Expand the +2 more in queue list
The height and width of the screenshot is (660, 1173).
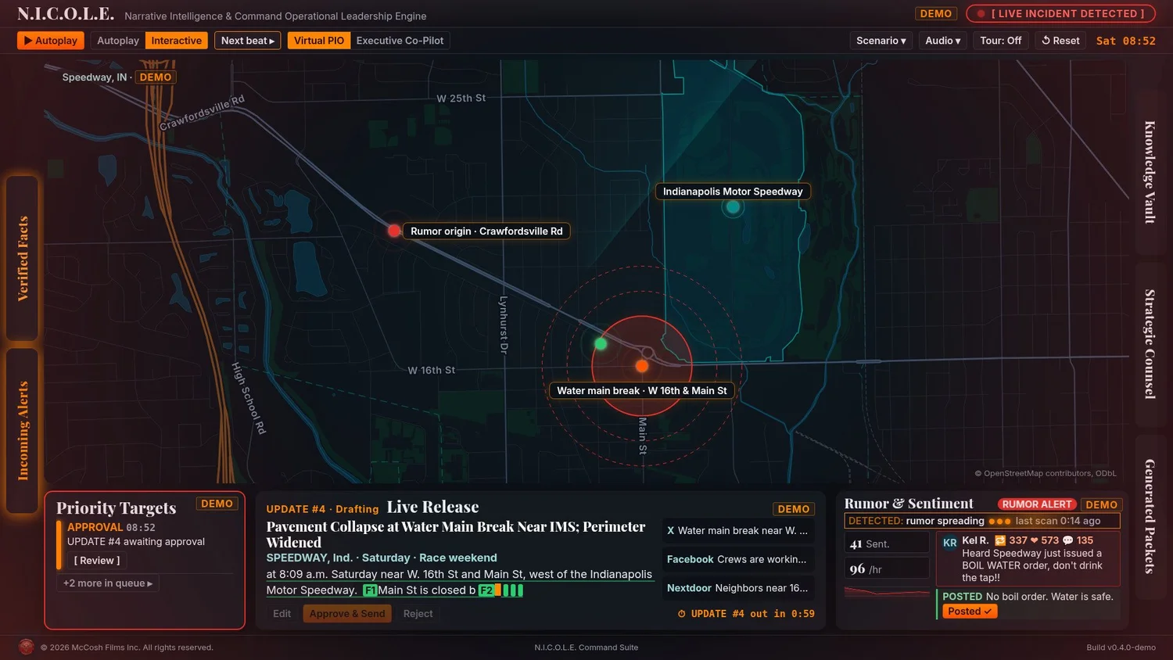coord(108,583)
